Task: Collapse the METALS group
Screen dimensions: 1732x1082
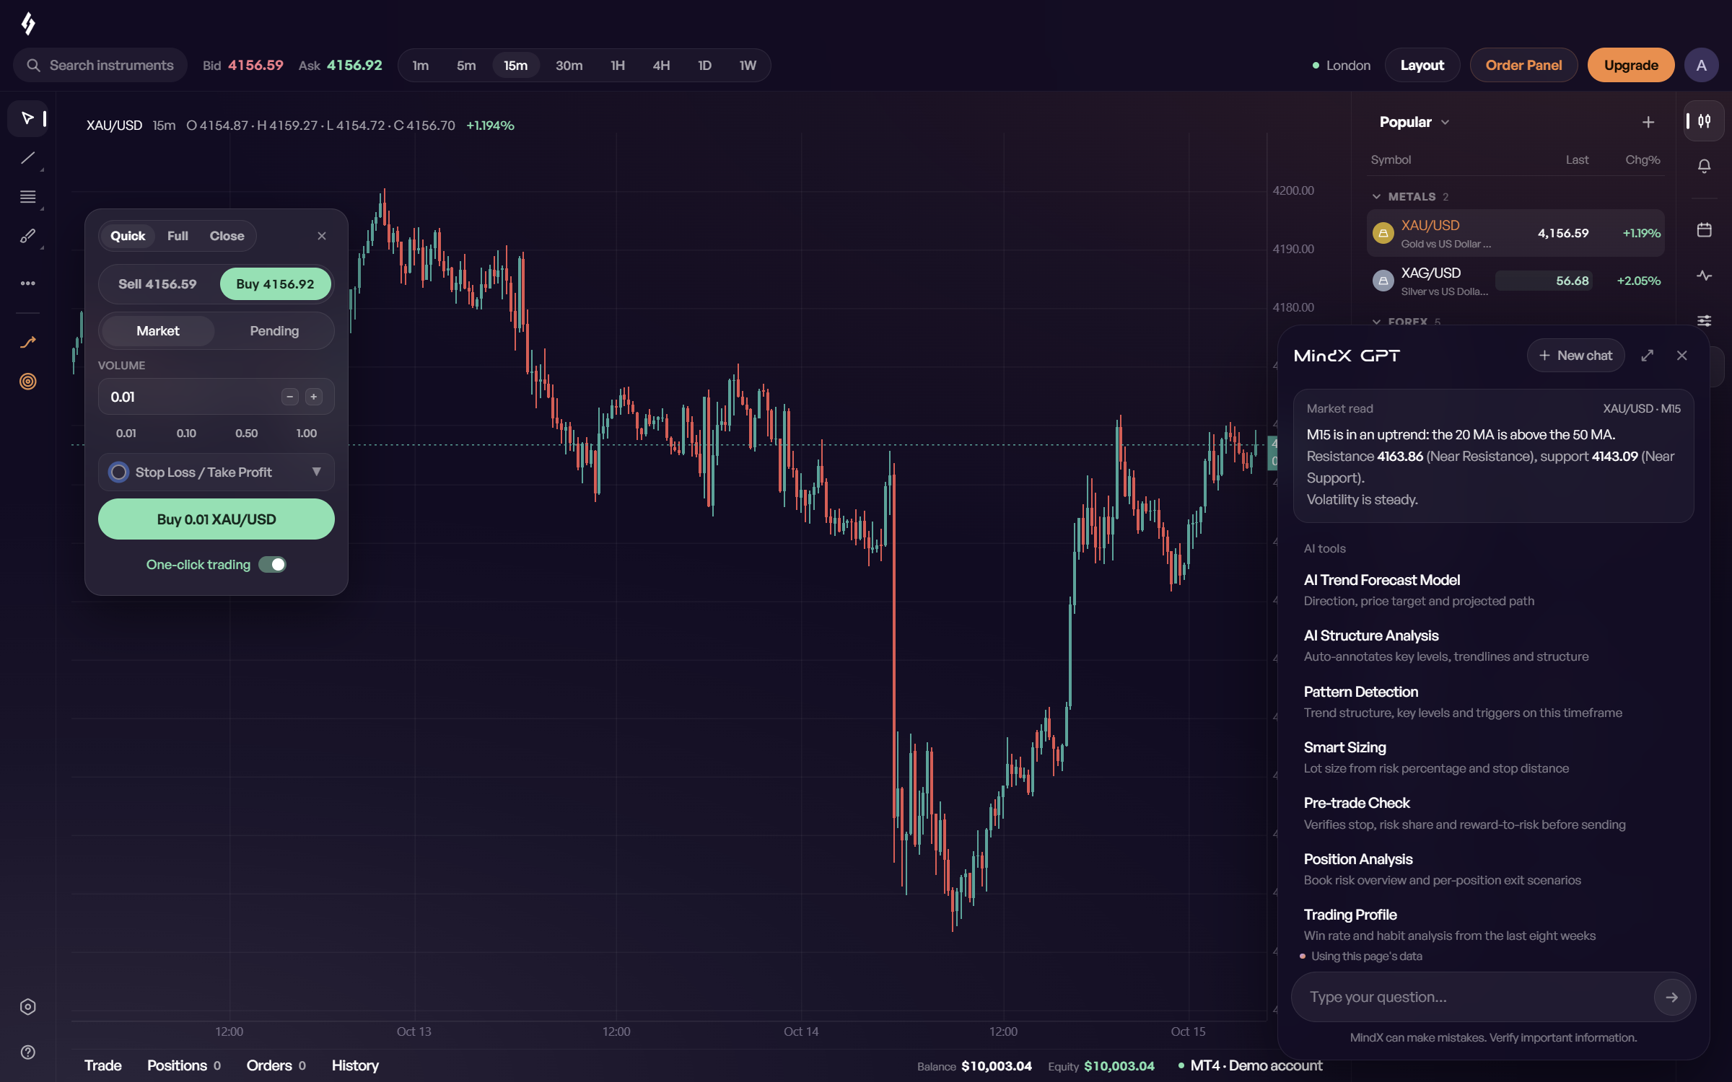Action: click(x=1376, y=197)
